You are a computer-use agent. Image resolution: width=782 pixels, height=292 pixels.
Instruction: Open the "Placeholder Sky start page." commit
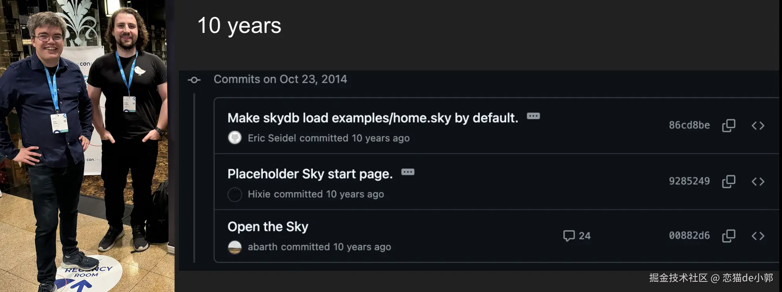click(310, 174)
